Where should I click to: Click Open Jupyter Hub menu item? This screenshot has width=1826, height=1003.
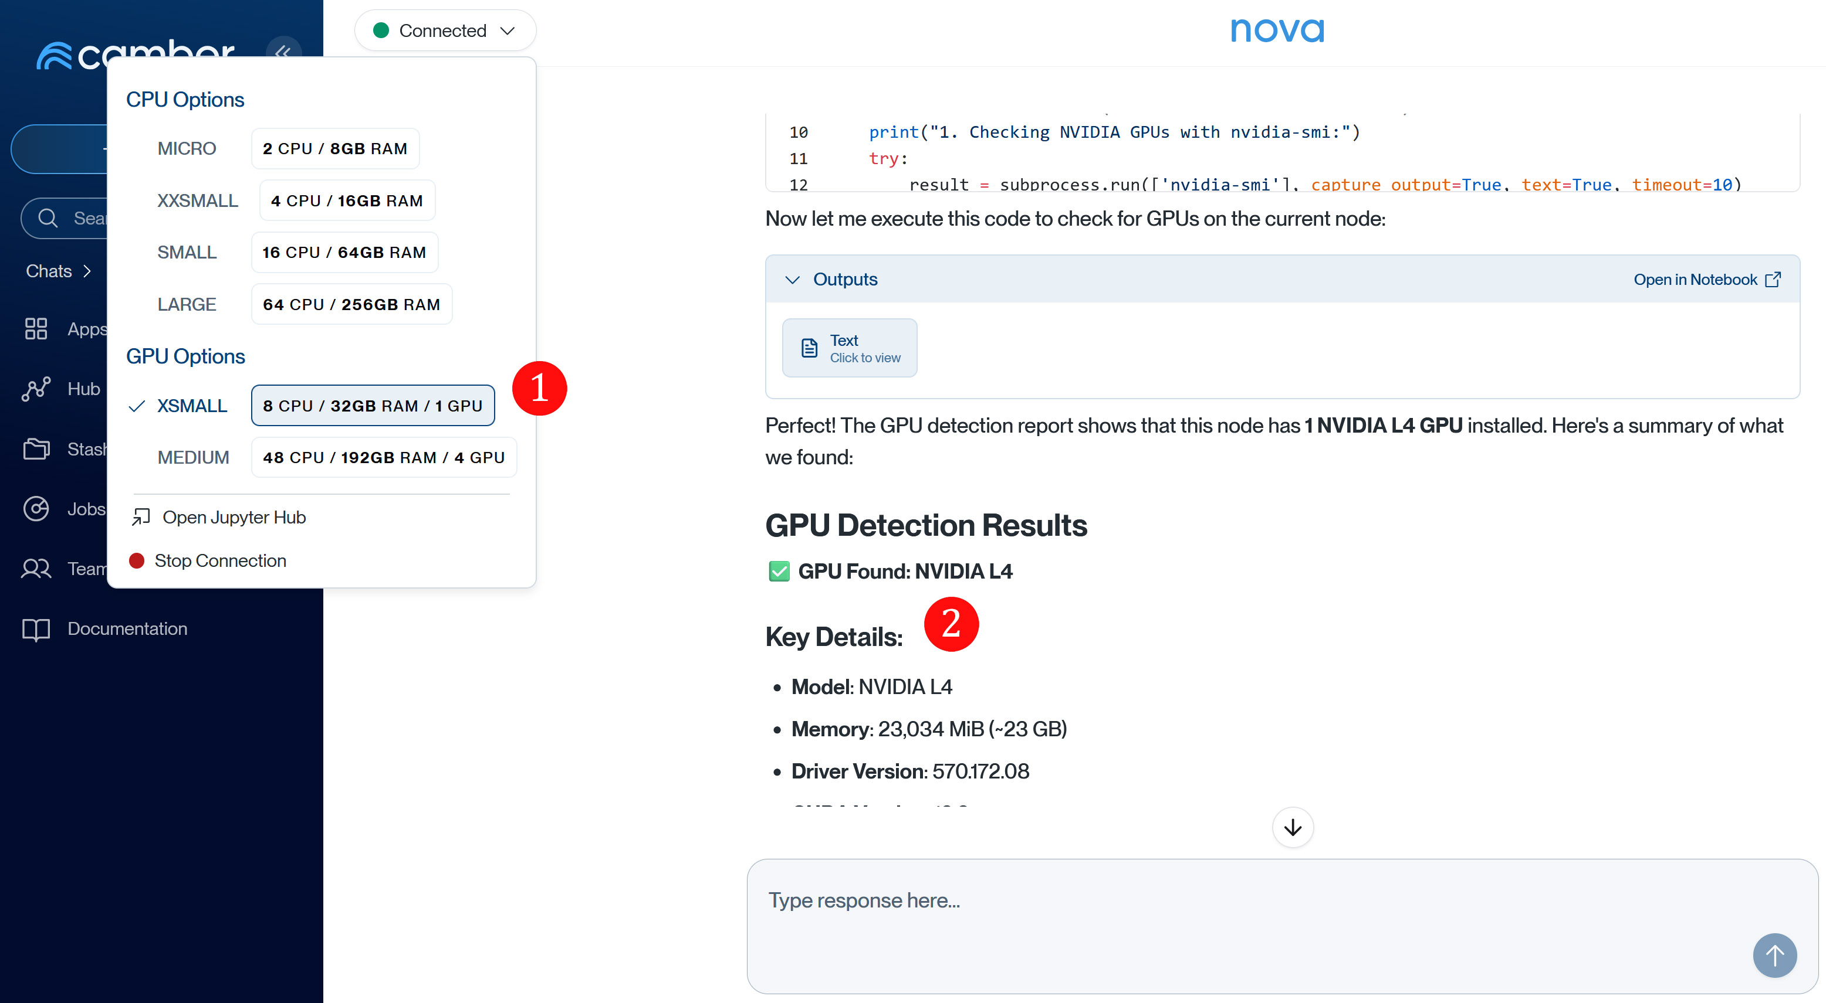pos(233,518)
